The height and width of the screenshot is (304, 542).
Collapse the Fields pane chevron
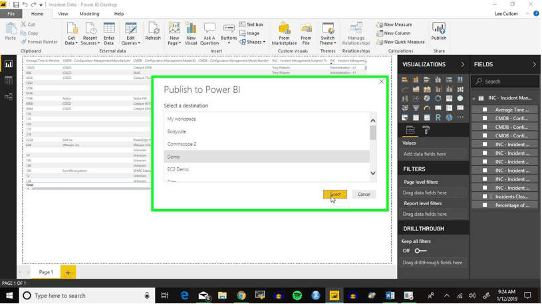point(534,64)
